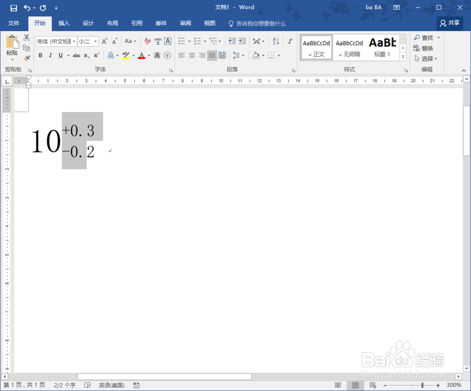The width and height of the screenshot is (471, 391).
Task: Switch to Read Mode view
Action: [338, 385]
